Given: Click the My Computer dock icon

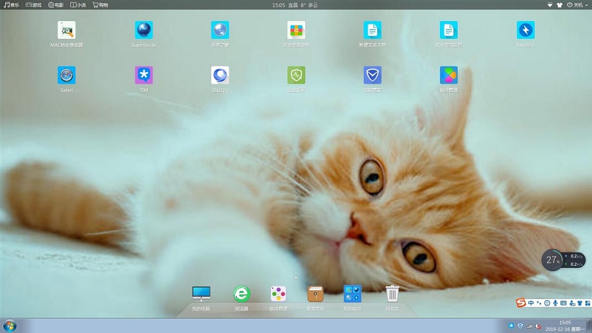Looking at the screenshot, I should click(x=201, y=294).
